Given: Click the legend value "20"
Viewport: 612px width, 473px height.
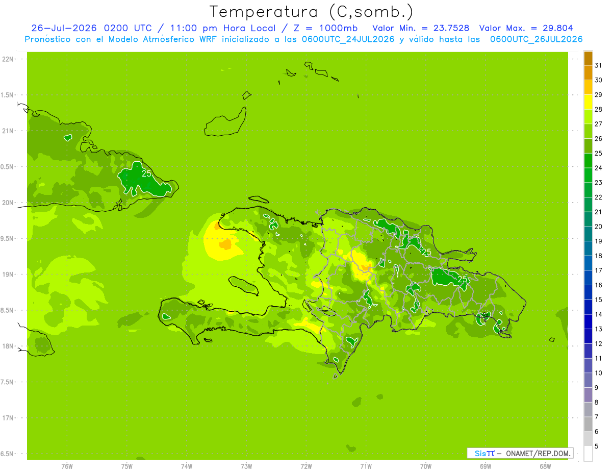Looking at the screenshot, I should (x=599, y=227).
